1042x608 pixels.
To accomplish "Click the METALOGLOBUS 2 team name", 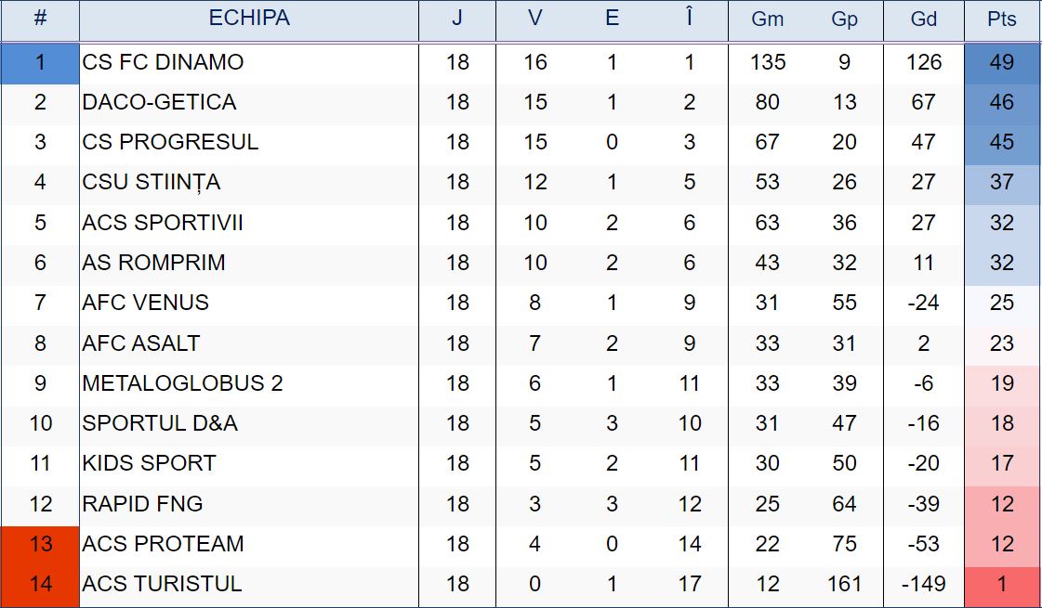I will click(182, 383).
